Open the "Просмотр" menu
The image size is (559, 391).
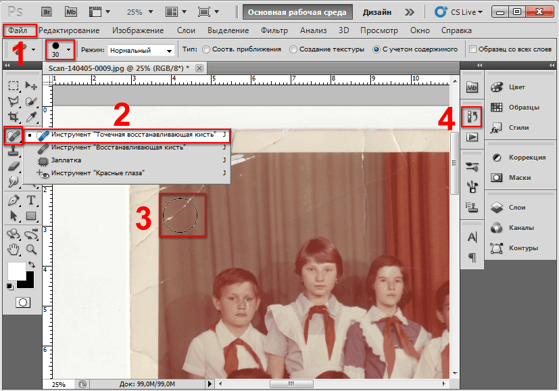pos(379,30)
